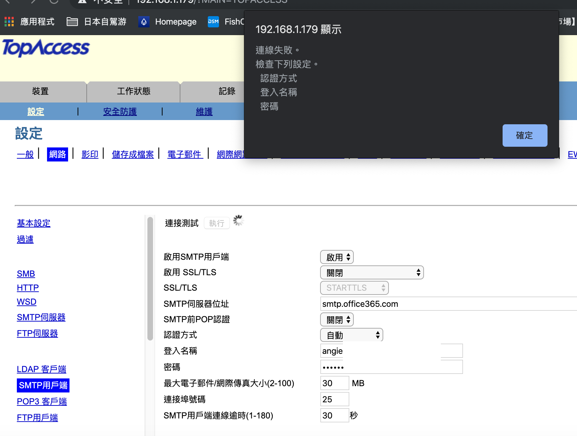This screenshot has width=577, height=436.
Task: Click the 執行 connection test button
Action: tap(217, 223)
